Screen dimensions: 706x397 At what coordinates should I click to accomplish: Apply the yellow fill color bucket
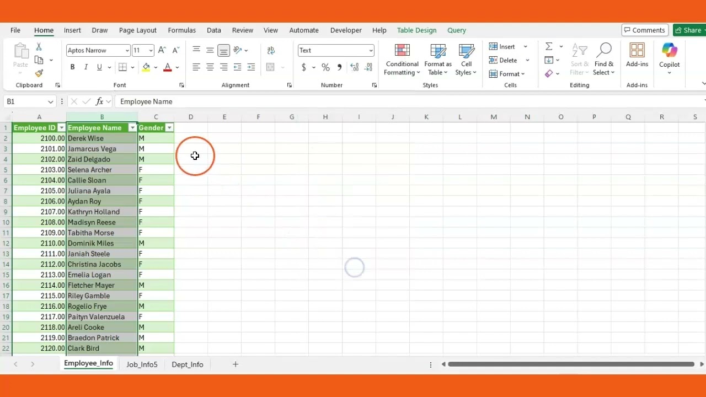146,67
